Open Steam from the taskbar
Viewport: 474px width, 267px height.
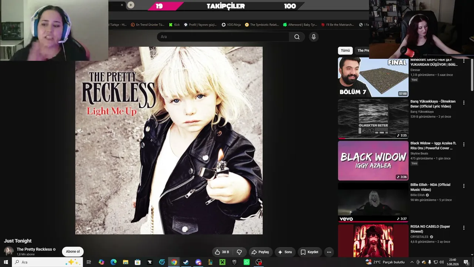click(186, 262)
